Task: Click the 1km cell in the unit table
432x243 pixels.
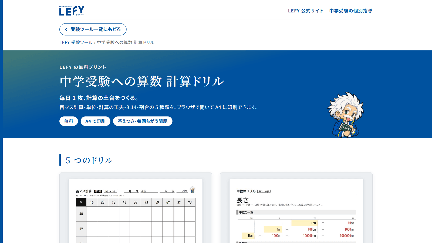Action: pyautogui.click(x=248, y=236)
